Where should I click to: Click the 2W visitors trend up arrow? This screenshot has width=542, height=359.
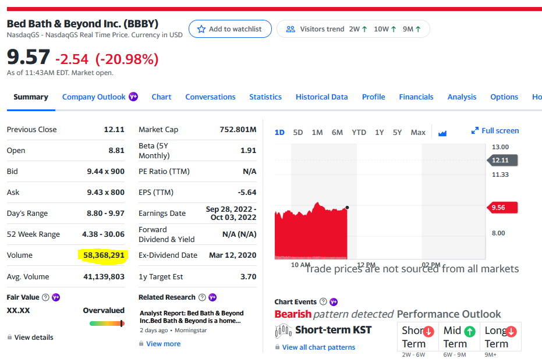pyautogui.click(x=364, y=29)
